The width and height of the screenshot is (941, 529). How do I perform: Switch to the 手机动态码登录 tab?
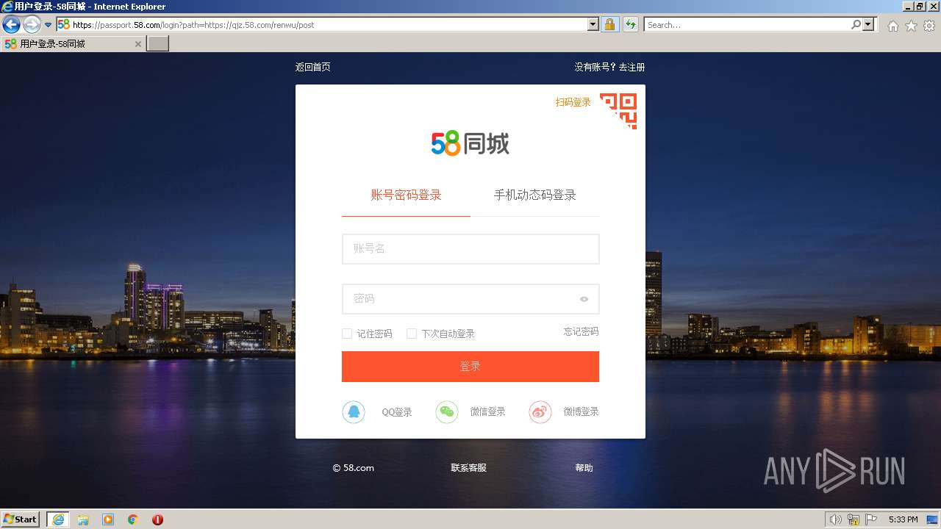535,195
